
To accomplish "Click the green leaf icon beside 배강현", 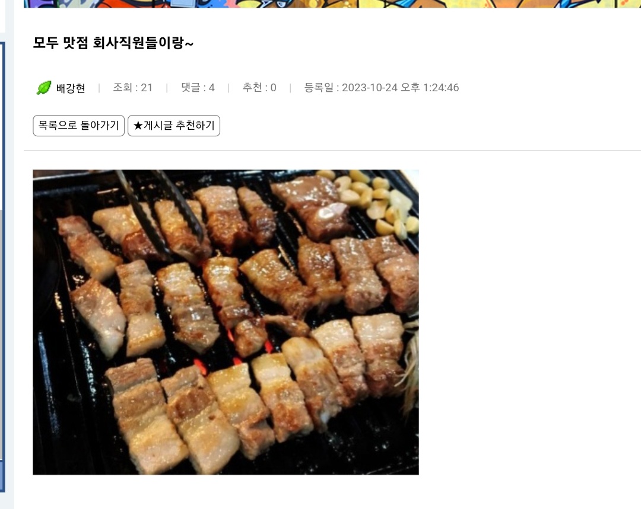I will pos(44,87).
